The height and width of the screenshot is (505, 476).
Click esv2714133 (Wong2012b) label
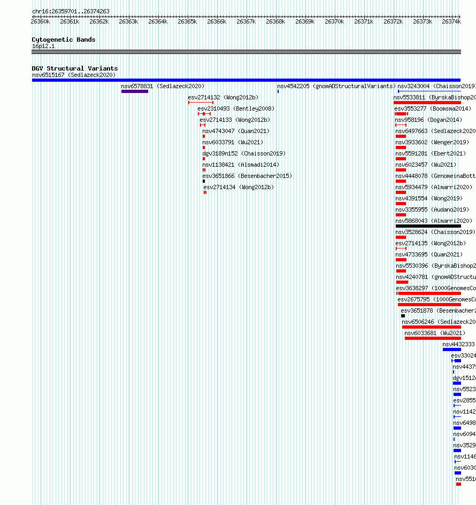(235, 120)
